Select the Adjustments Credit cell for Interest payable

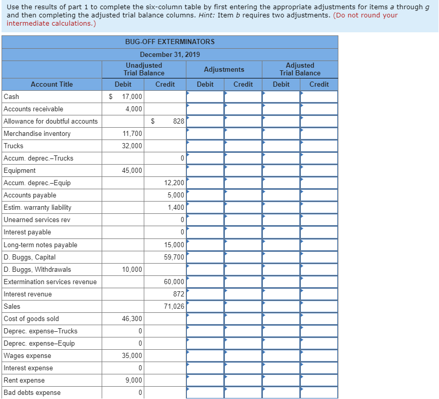coord(243,232)
